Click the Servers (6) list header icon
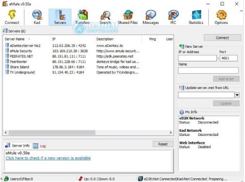The width and height of the screenshot is (245, 182). click(5, 31)
